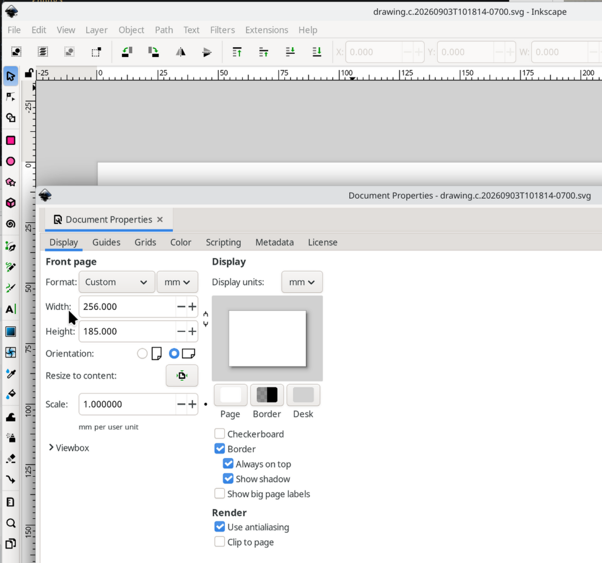Expand the Viewbox section
Viewport: 602px width, 563px height.
tap(69, 448)
